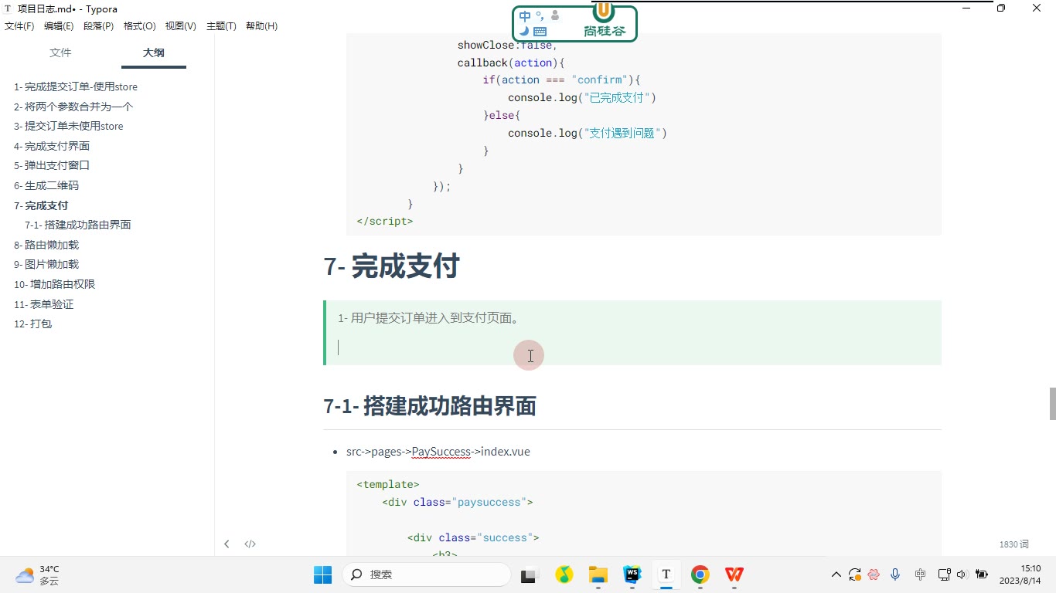1056x593 pixels.
Task: Go to outline item 8- 路由懒加载
Action: tap(46, 245)
